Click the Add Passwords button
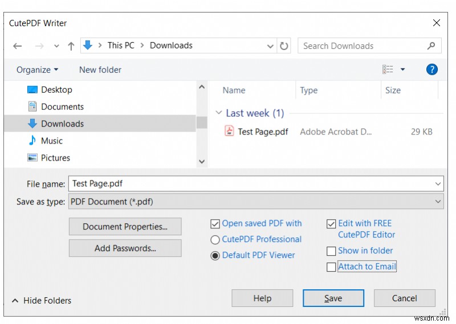 (125, 248)
